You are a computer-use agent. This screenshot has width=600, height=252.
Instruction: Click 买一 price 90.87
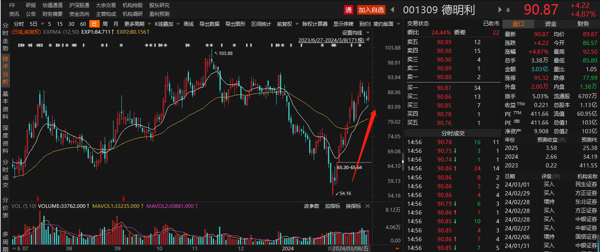coord(444,88)
